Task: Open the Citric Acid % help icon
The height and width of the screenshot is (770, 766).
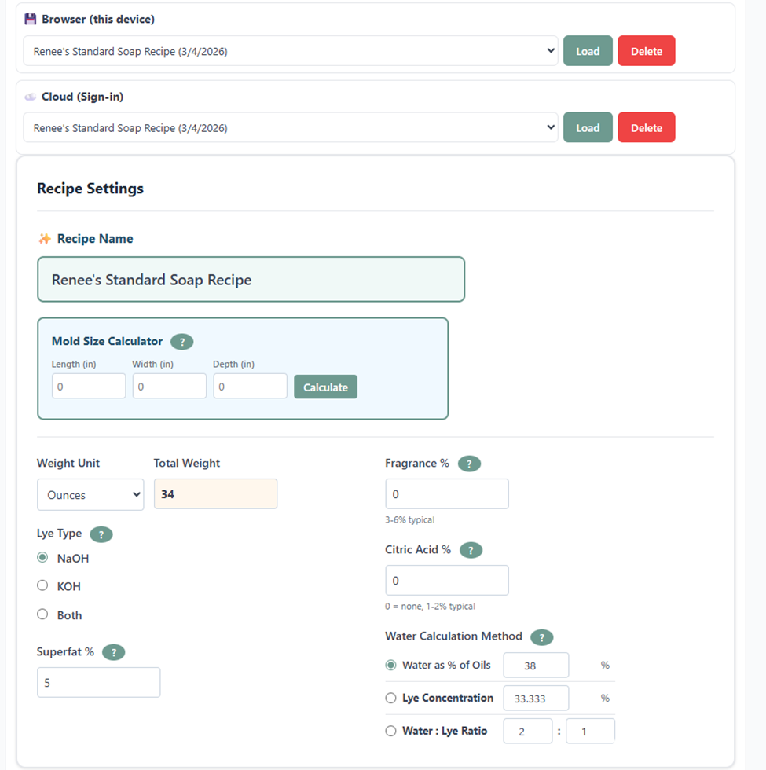Action: (471, 550)
